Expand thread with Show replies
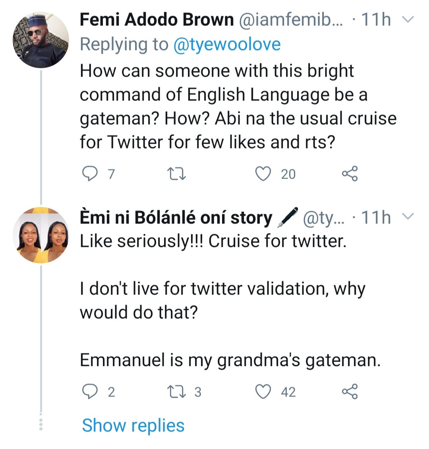The width and height of the screenshot is (429, 449). point(133,425)
